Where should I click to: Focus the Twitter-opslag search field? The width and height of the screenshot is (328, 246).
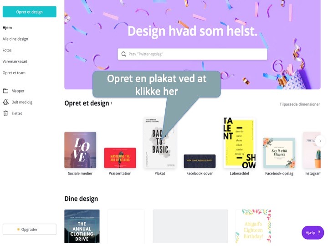[192, 54]
